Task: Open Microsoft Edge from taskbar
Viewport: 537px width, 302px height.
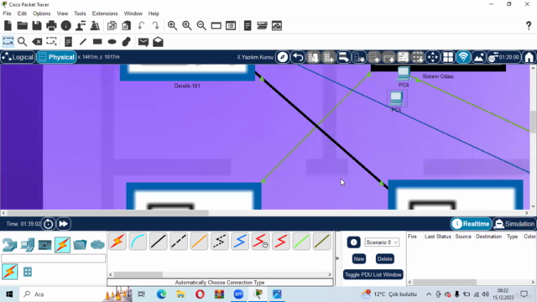Action: [161, 294]
